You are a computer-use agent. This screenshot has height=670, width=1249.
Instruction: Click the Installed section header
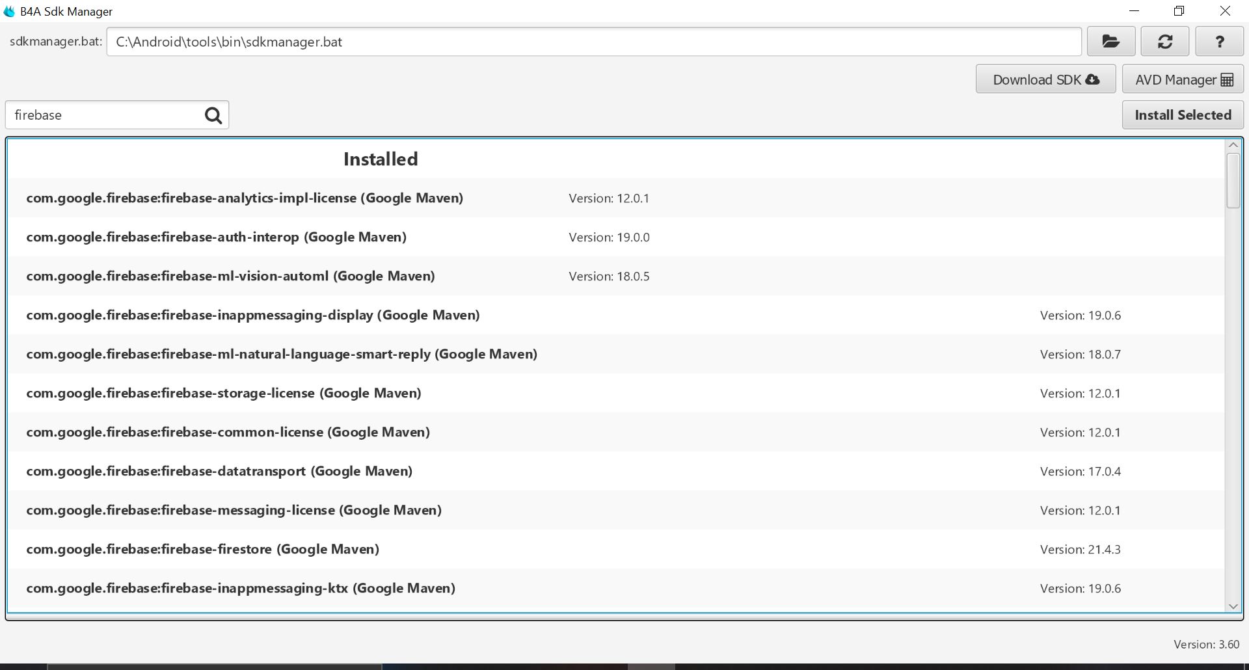point(381,159)
